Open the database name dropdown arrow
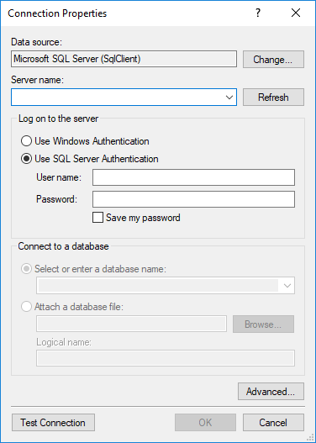 pyautogui.click(x=287, y=286)
